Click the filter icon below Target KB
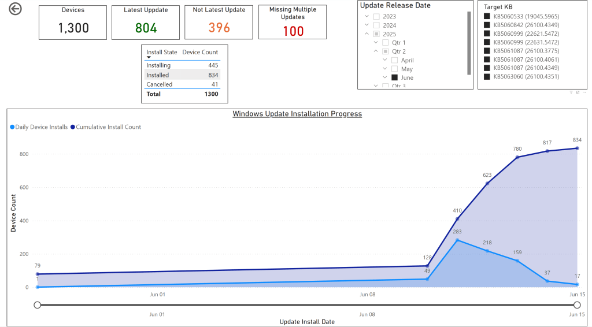This screenshot has width=592, height=327. [571, 92]
